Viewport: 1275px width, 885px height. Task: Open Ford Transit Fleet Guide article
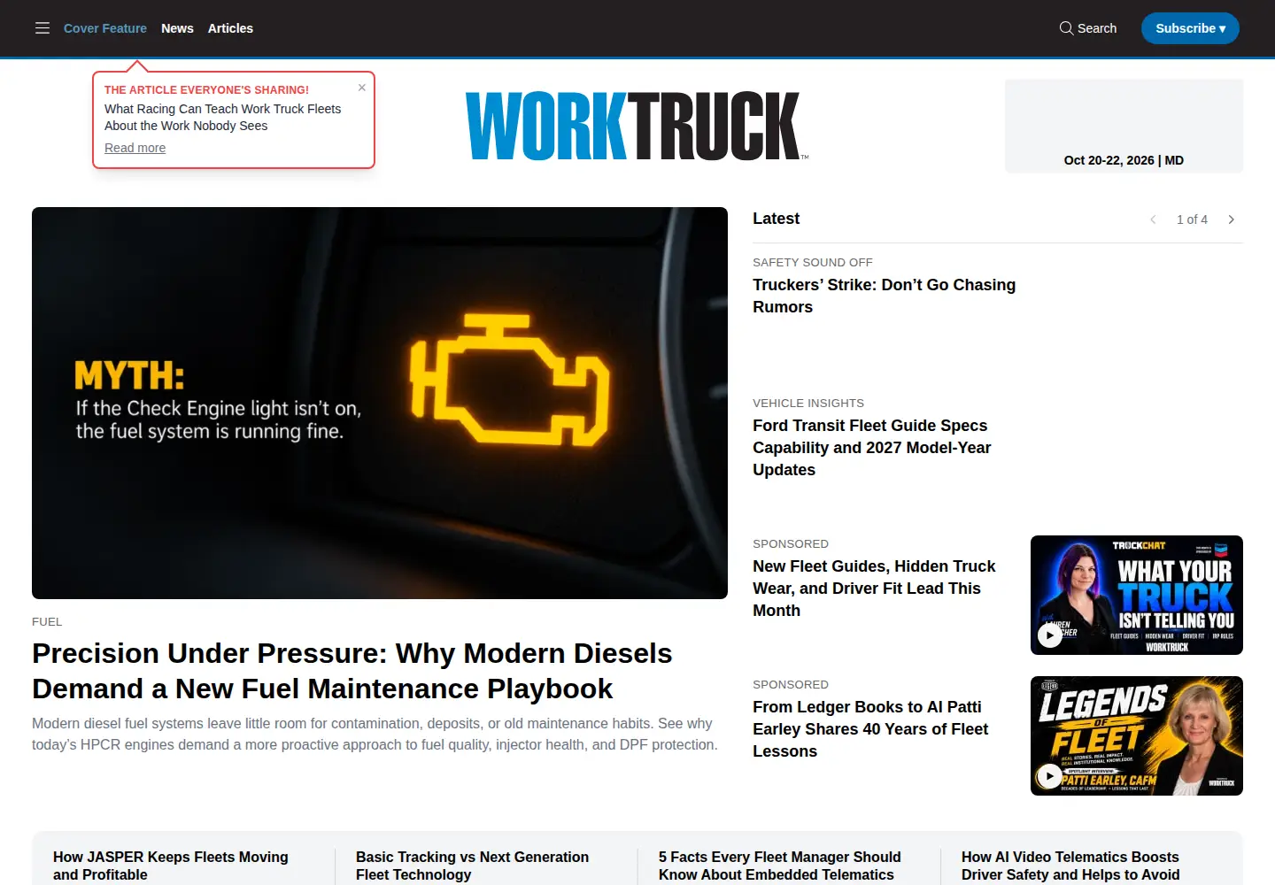pyautogui.click(x=872, y=448)
